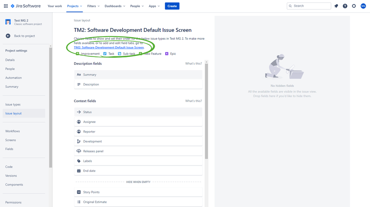Image resolution: width=370 pixels, height=207 pixels.
Task: Open Permissions in sidebar
Action: pyautogui.click(x=13, y=202)
